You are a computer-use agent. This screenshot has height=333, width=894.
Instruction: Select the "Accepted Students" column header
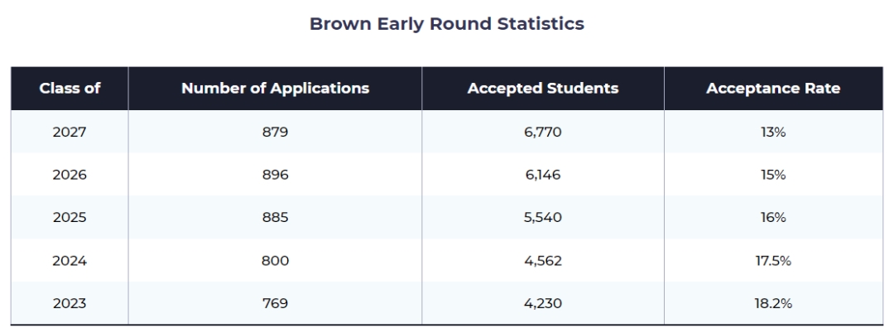(542, 89)
